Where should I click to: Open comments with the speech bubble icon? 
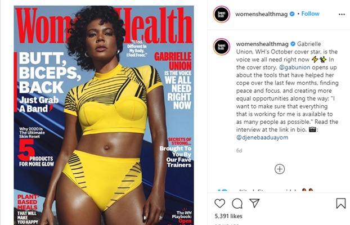tap(237, 204)
